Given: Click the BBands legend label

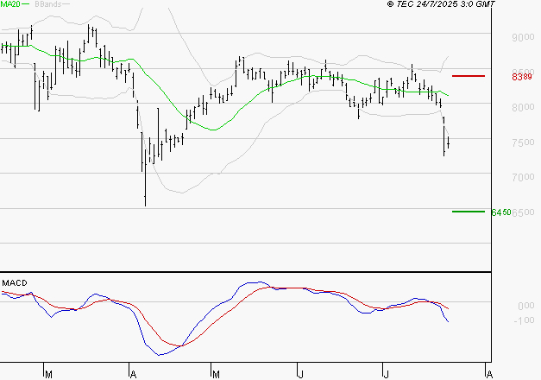Looking at the screenshot, I should tap(48, 3).
